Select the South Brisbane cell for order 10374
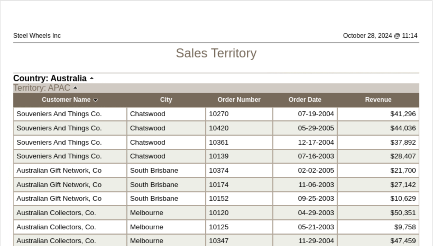The image size is (433, 246). click(x=154, y=171)
